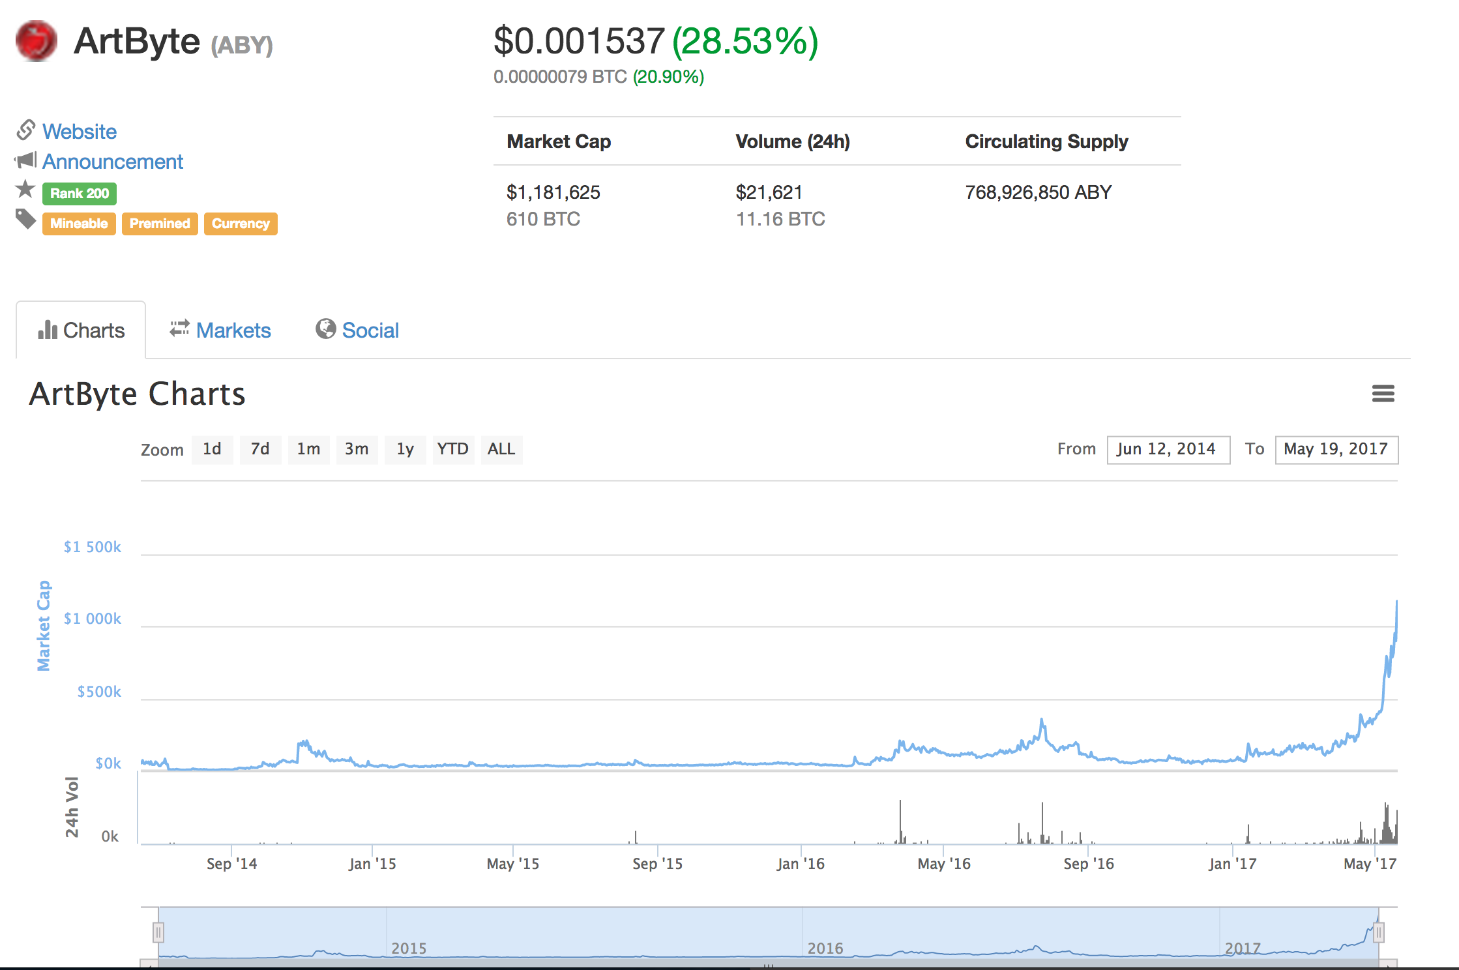Image resolution: width=1459 pixels, height=970 pixels.
Task: Set chart zoom to YTD
Action: click(453, 449)
